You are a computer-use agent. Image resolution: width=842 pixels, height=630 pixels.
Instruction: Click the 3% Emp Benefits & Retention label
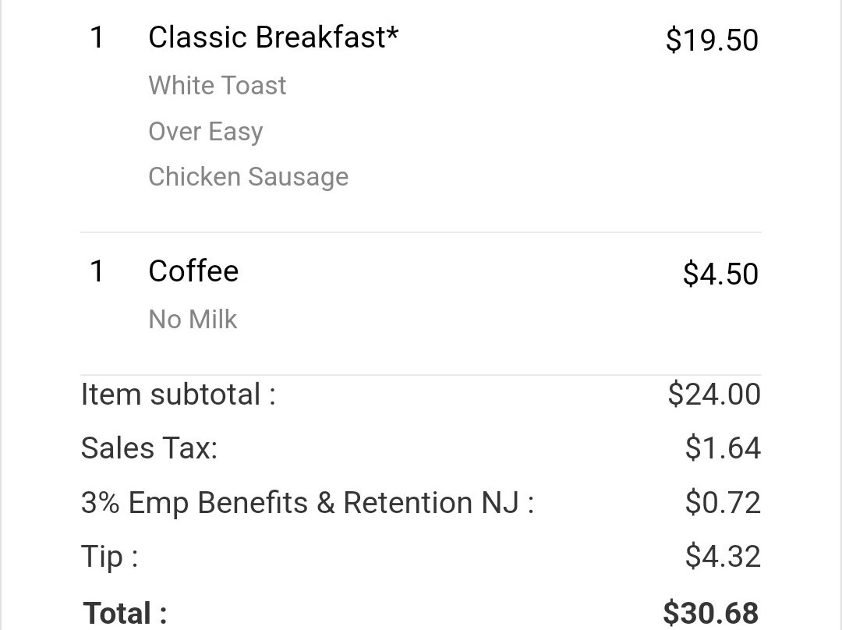[308, 503]
